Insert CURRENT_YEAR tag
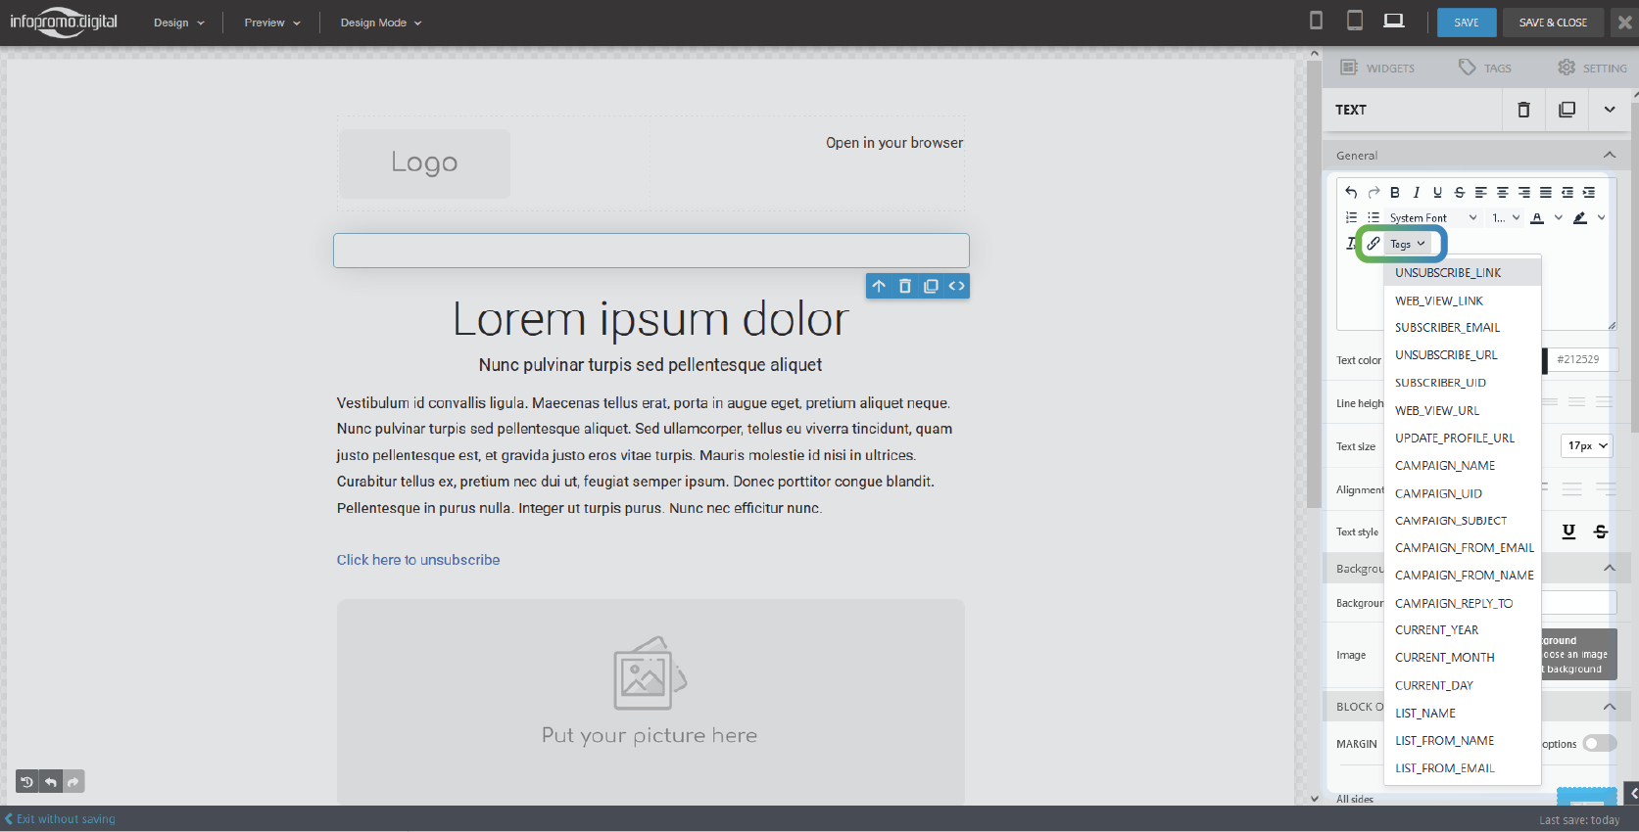This screenshot has height=832, width=1639. [1462, 629]
